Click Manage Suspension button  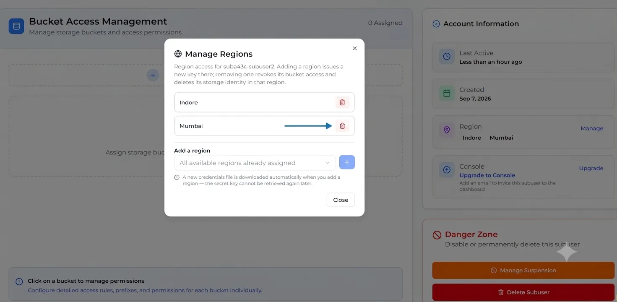(523, 271)
